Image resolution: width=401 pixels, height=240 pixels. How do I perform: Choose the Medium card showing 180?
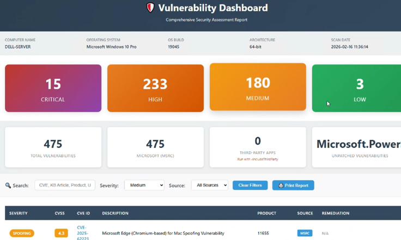tap(258, 87)
